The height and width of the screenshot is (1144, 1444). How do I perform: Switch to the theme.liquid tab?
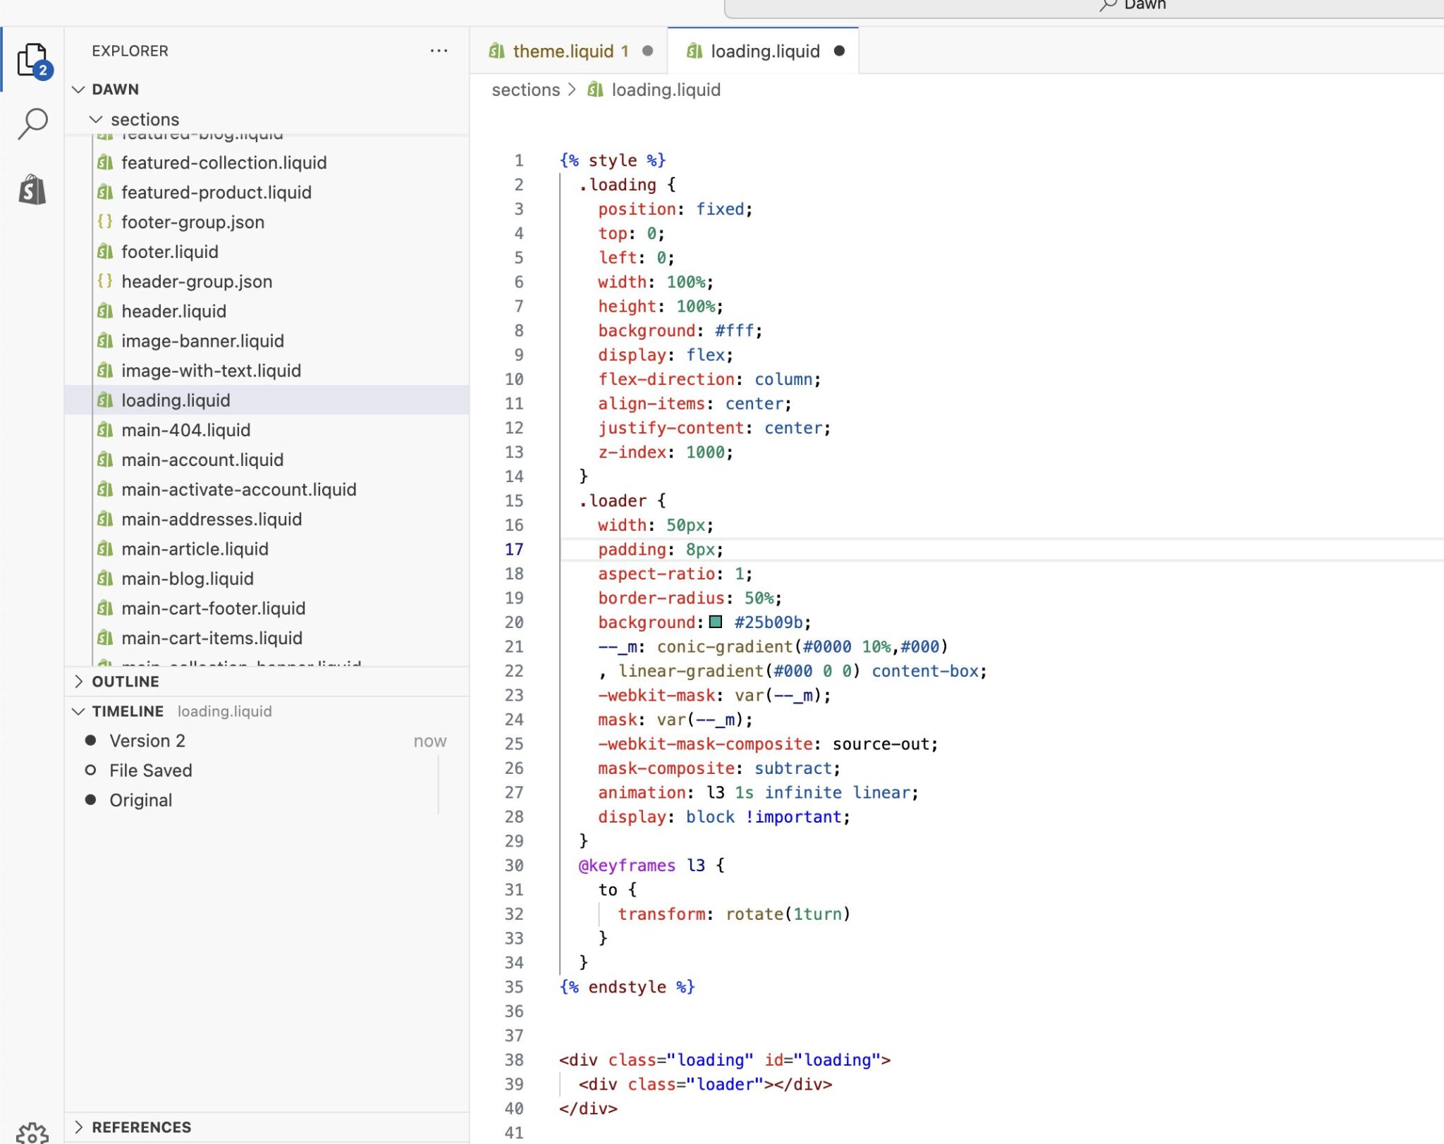(562, 51)
